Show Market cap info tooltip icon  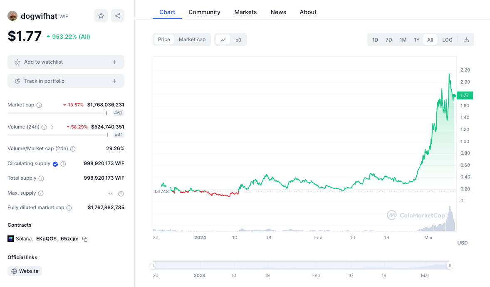click(39, 105)
